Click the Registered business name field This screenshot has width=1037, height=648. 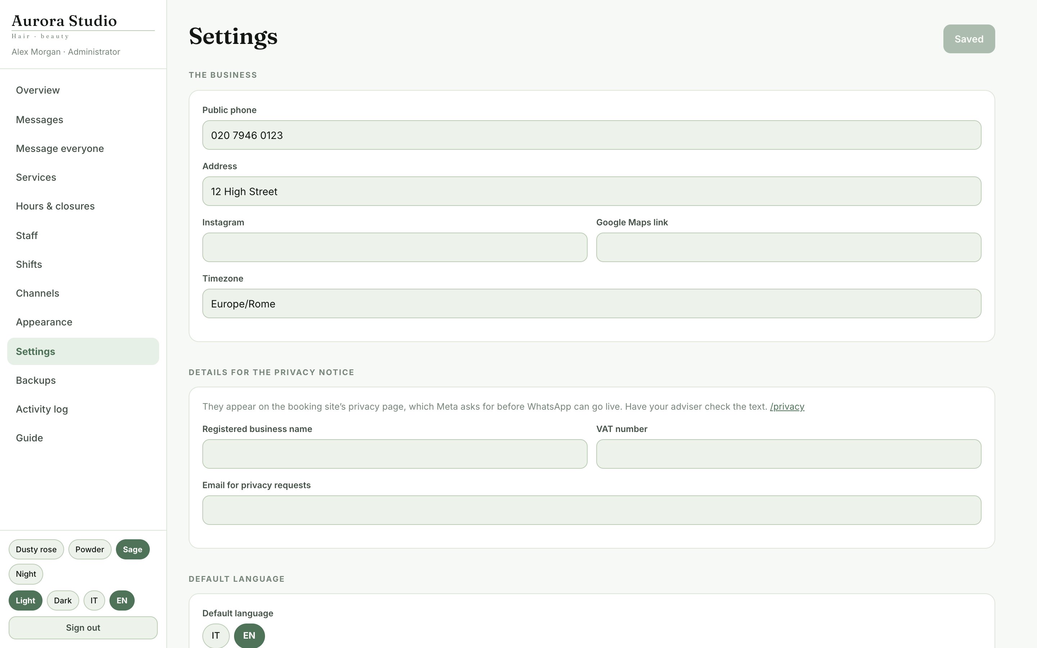coord(395,454)
